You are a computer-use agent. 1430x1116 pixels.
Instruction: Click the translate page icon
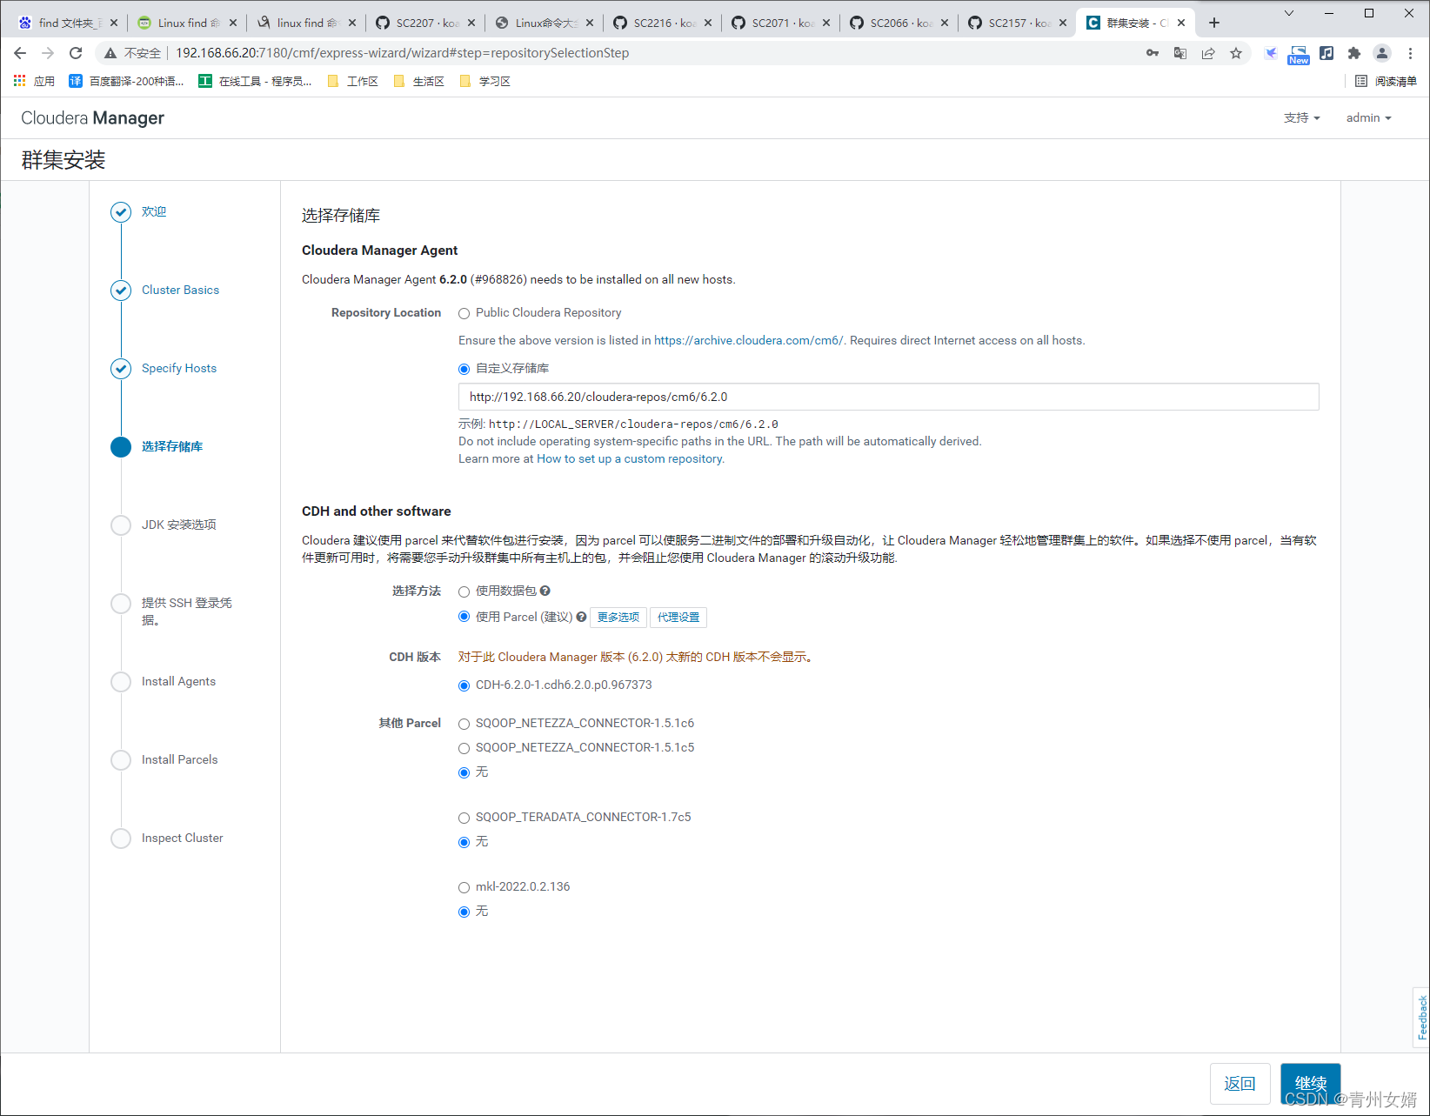pos(1180,53)
